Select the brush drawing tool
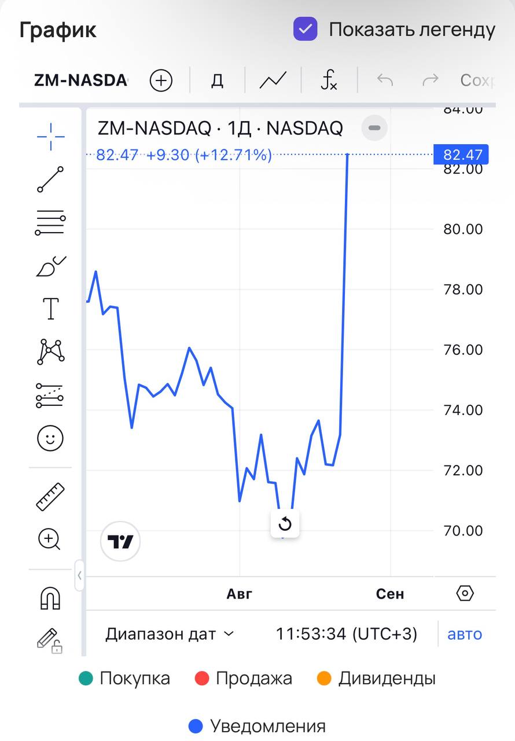Image resolution: width=515 pixels, height=741 pixels. tap(50, 266)
